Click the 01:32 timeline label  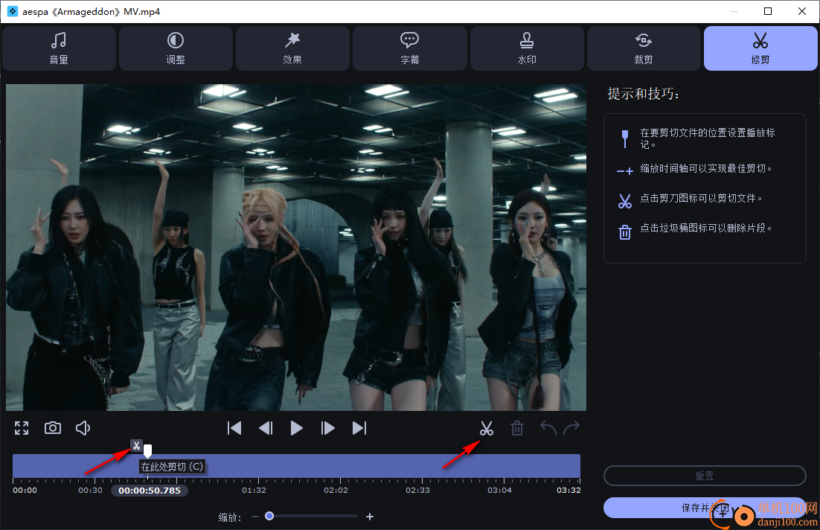coord(254,491)
